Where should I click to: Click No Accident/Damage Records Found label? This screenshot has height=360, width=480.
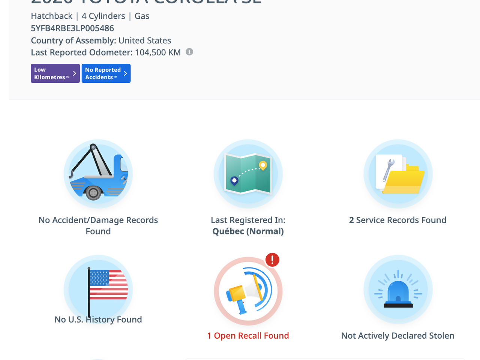(x=98, y=225)
